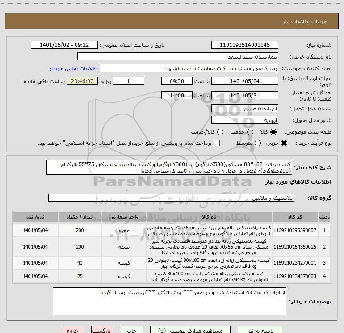Select item code 1169210295390007 in table
Viewport: 344px width, 333px height.
(294, 230)
